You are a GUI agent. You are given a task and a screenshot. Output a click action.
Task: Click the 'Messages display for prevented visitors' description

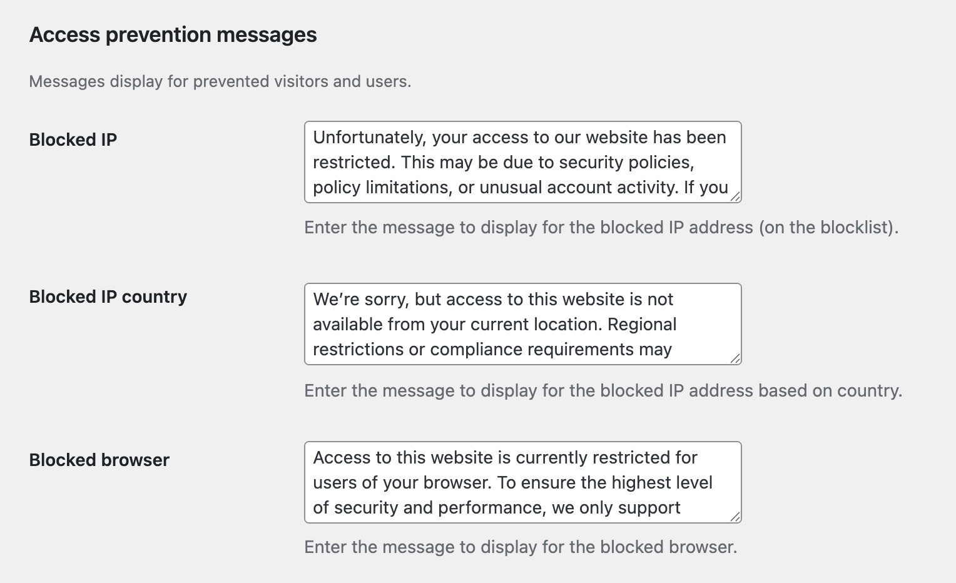220,81
